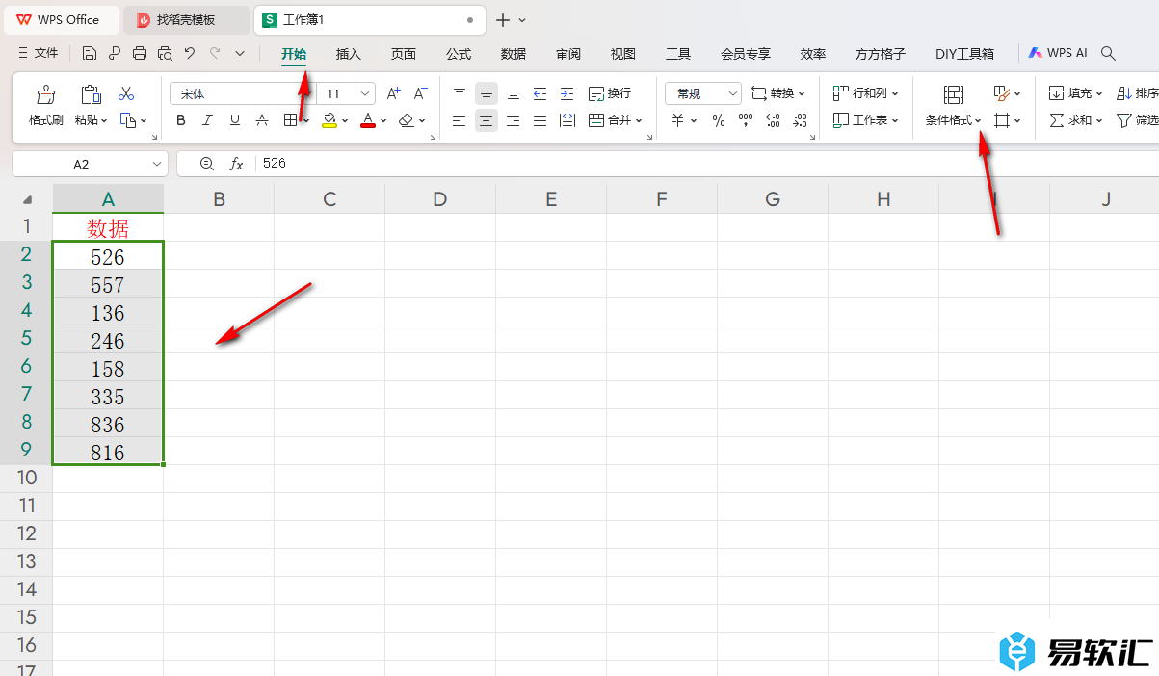1159x676 pixels.
Task: Switch to the 页面 tab
Action: 404,54
